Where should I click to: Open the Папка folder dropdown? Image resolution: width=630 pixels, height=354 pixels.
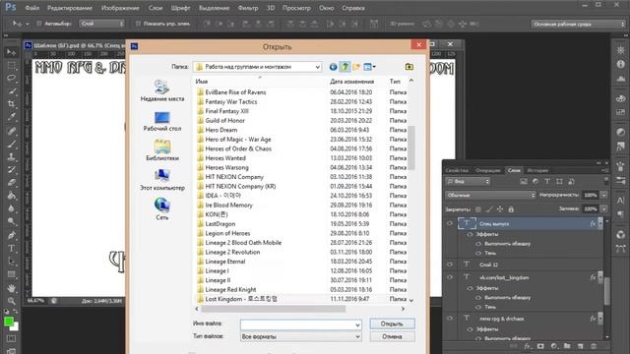click(317, 67)
